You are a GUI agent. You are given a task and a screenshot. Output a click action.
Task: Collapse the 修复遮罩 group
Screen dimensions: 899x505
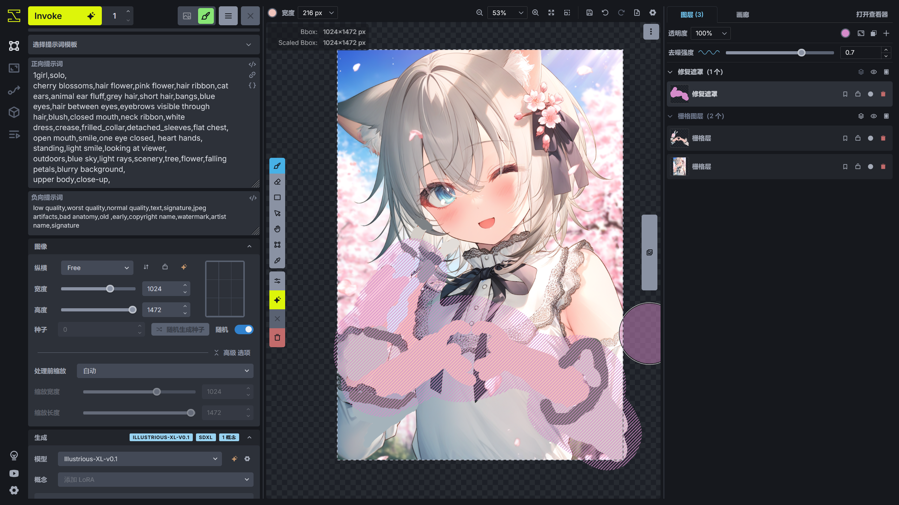coord(669,72)
